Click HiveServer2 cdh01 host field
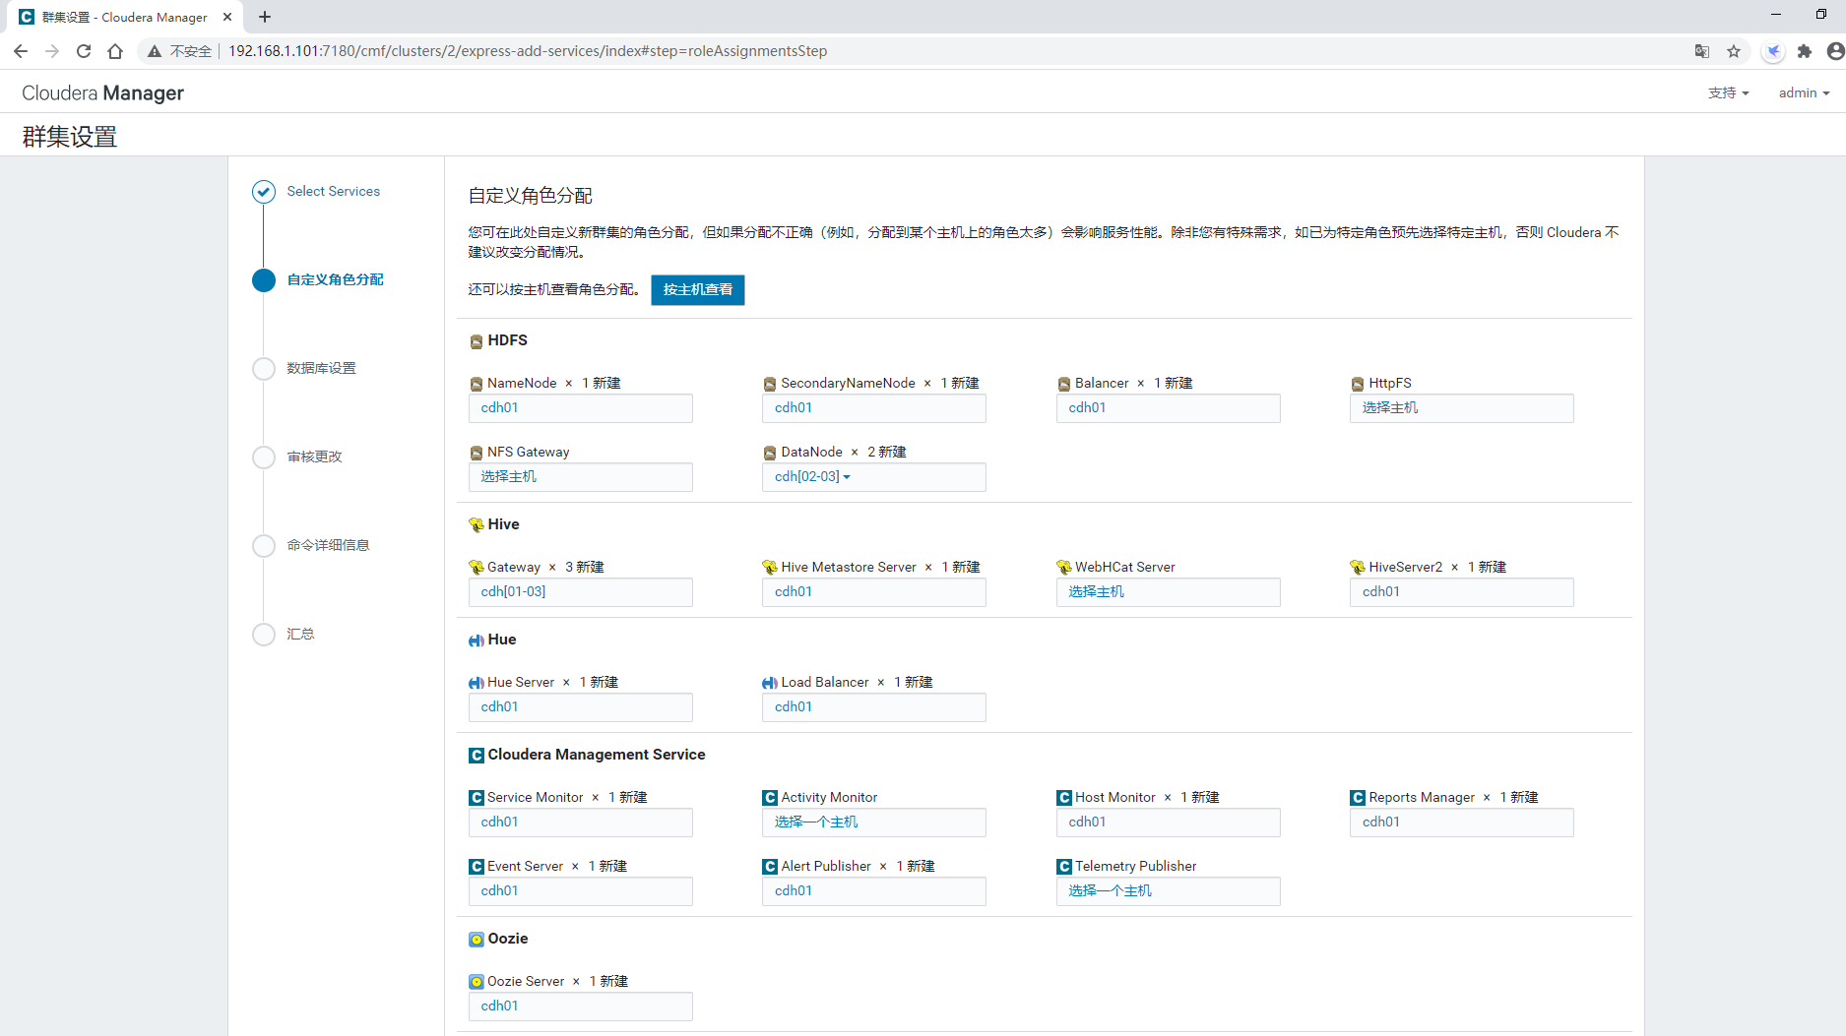This screenshot has height=1036, width=1846. 1461,592
